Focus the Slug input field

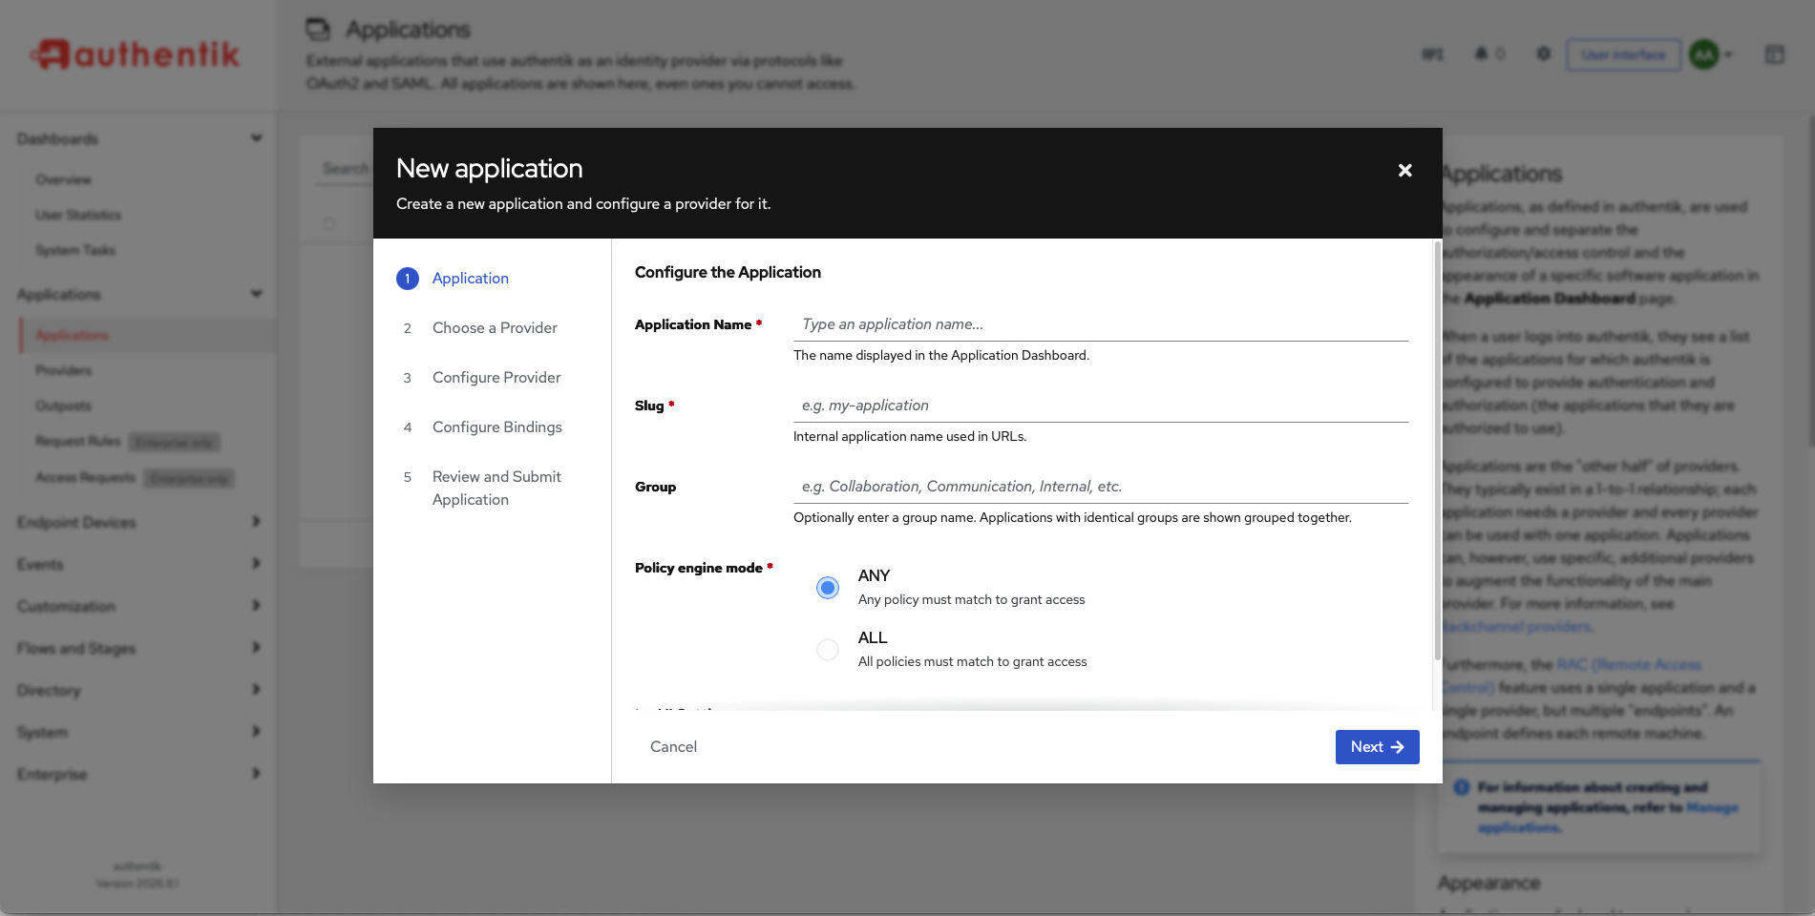coord(1101,406)
